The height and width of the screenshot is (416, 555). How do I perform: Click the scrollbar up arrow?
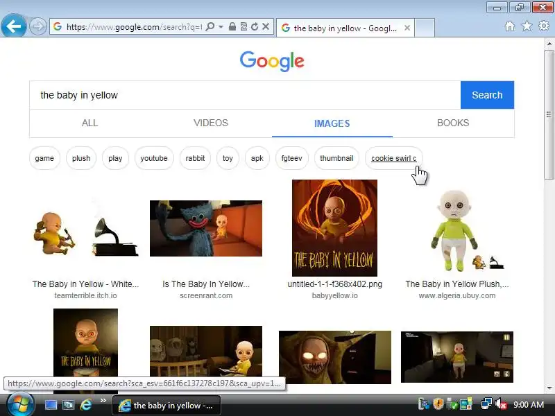pos(549,44)
